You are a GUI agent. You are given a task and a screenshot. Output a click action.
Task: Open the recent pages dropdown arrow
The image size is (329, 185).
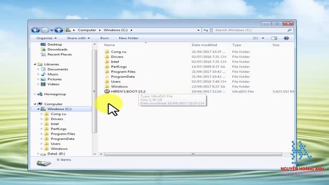pyautogui.click(x=51, y=30)
